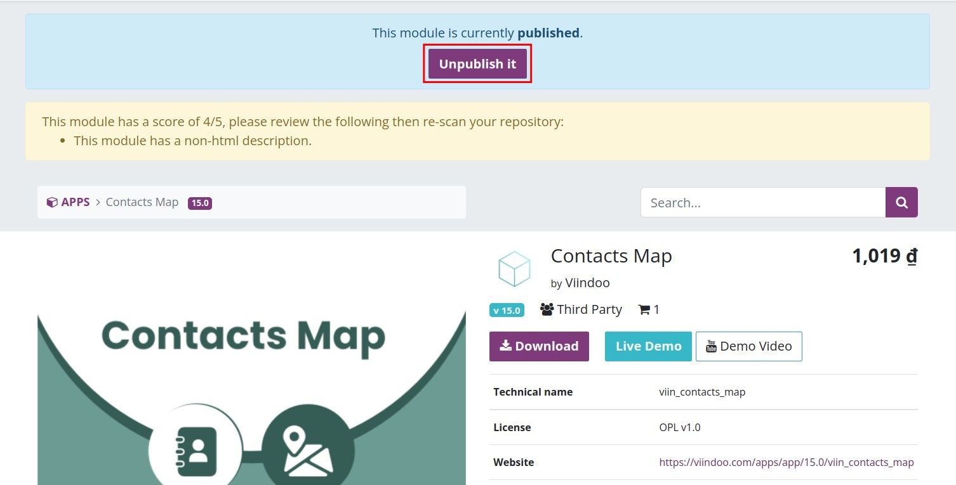Open the Demo Video button
This screenshot has width=956, height=485.
[749, 346]
